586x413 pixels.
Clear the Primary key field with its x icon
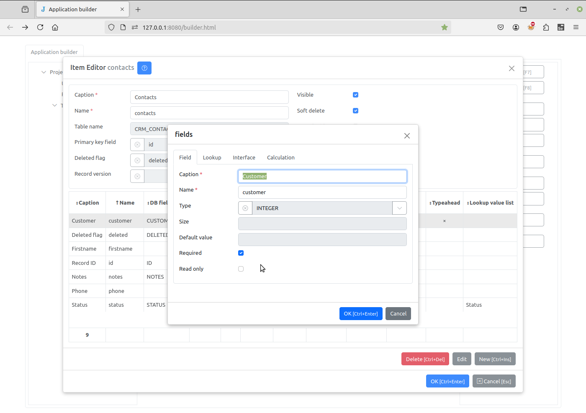click(x=137, y=145)
